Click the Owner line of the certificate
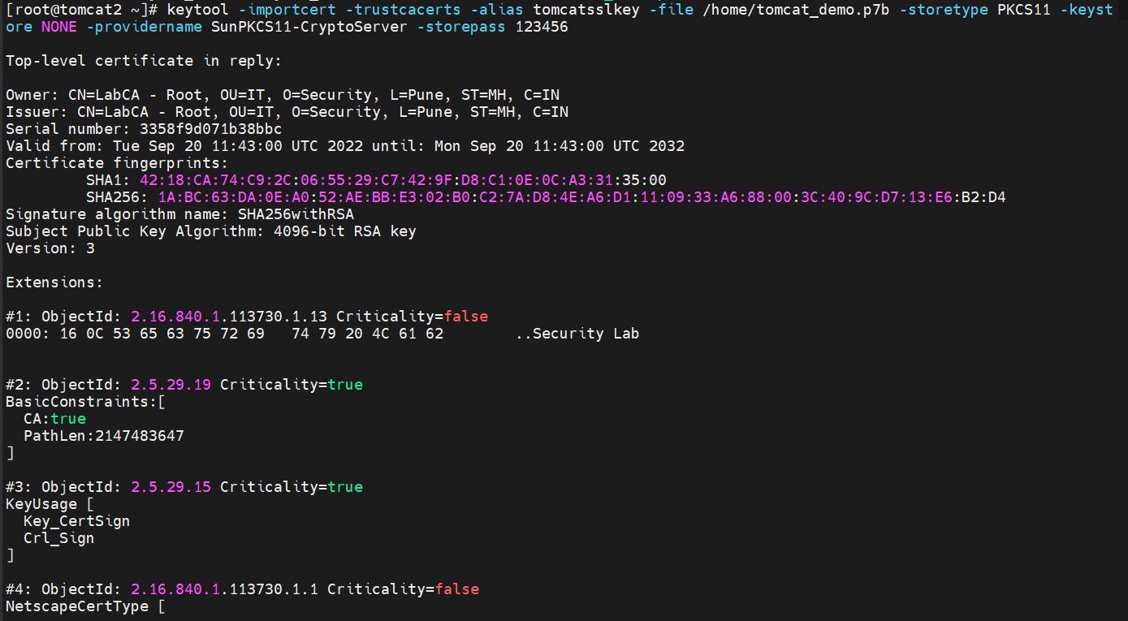 pos(283,95)
